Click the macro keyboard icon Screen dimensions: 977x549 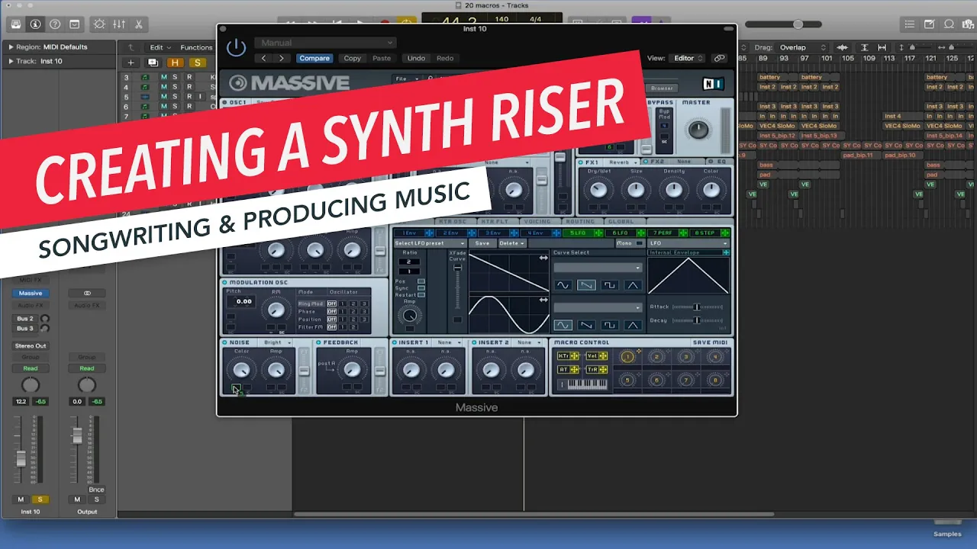click(583, 384)
